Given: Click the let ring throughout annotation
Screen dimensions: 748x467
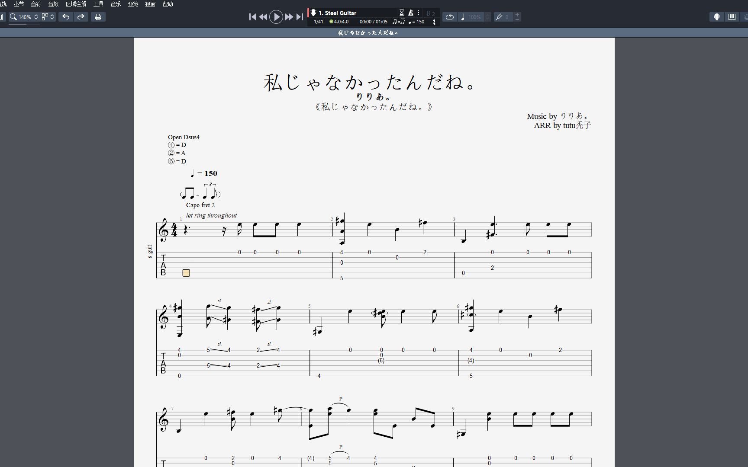Looking at the screenshot, I should click(211, 215).
